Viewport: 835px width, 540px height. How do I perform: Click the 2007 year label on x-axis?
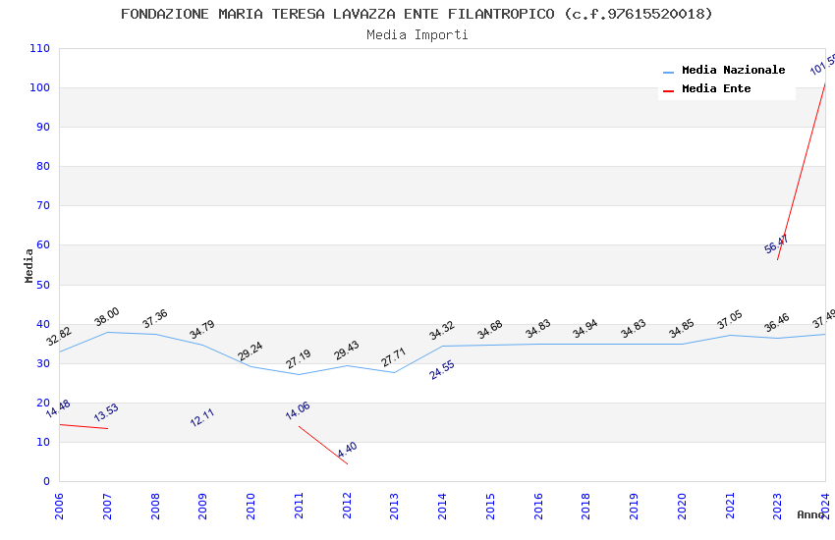(x=107, y=506)
